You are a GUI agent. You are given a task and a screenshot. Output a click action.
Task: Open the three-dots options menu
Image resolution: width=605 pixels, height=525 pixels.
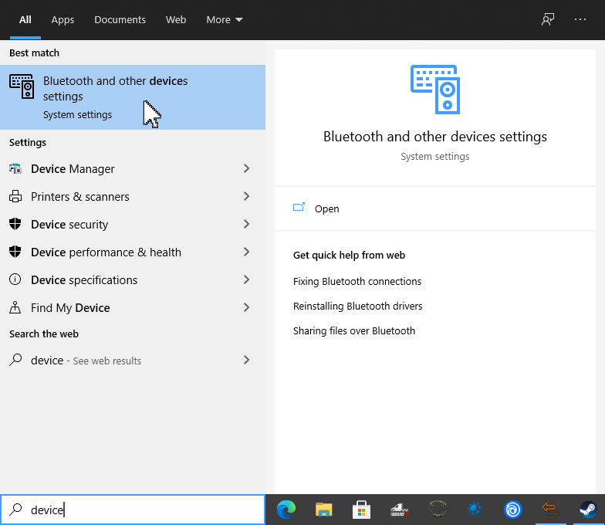point(580,19)
